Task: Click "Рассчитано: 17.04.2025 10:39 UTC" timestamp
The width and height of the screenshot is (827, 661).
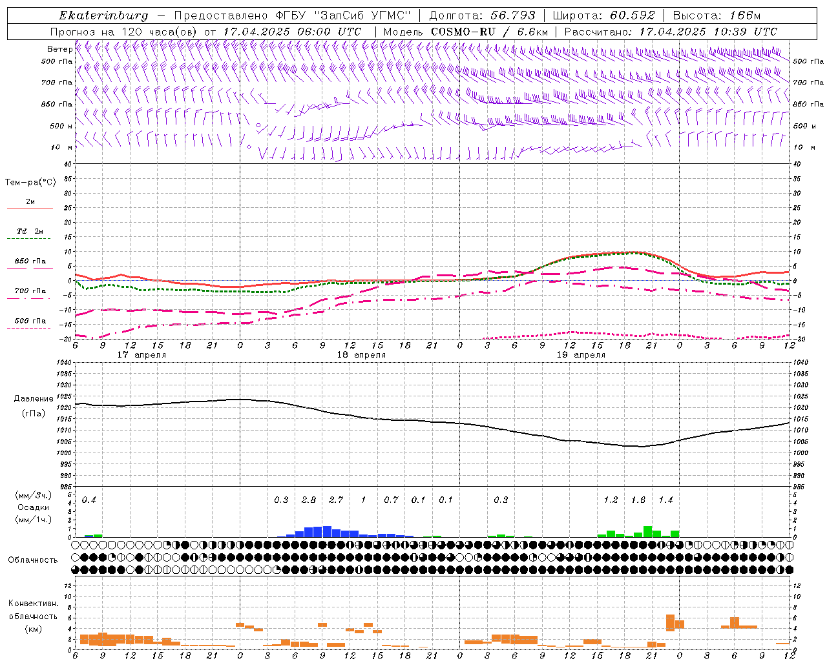Action: point(671,32)
